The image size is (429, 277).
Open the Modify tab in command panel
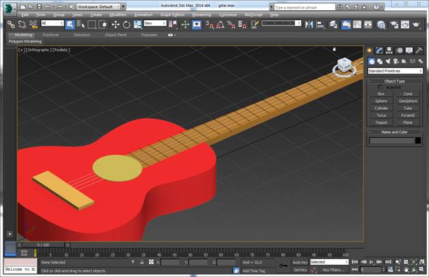pyautogui.click(x=379, y=50)
